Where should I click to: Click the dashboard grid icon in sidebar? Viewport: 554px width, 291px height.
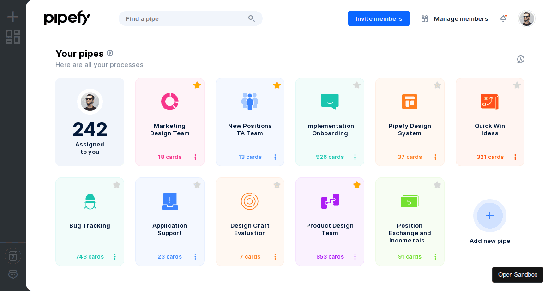[x=13, y=37]
